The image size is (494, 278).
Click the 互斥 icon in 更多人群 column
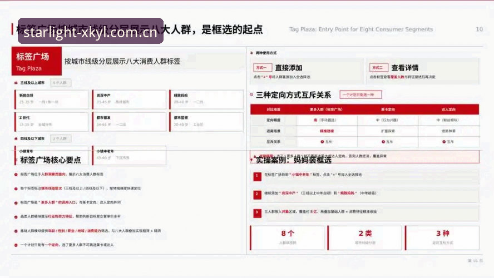click(x=322, y=142)
